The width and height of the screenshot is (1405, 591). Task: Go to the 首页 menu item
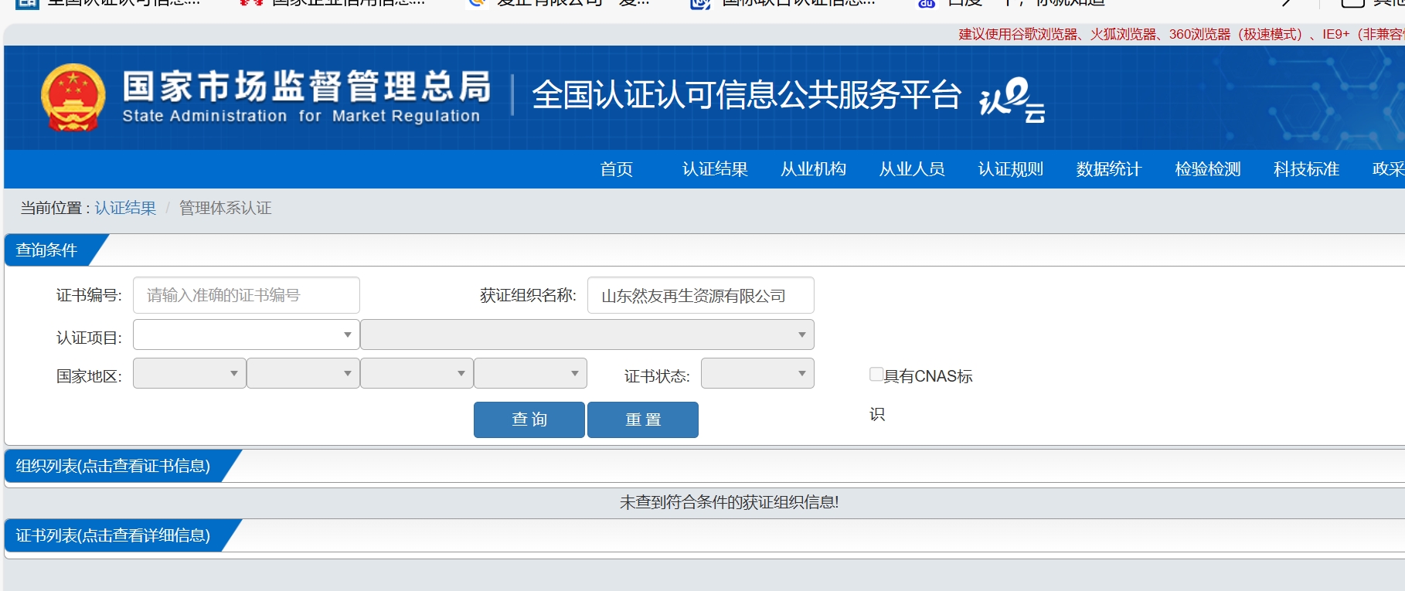(x=616, y=169)
